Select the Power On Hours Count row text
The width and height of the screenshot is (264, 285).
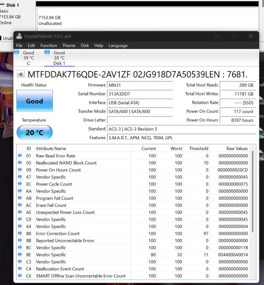point(58,170)
